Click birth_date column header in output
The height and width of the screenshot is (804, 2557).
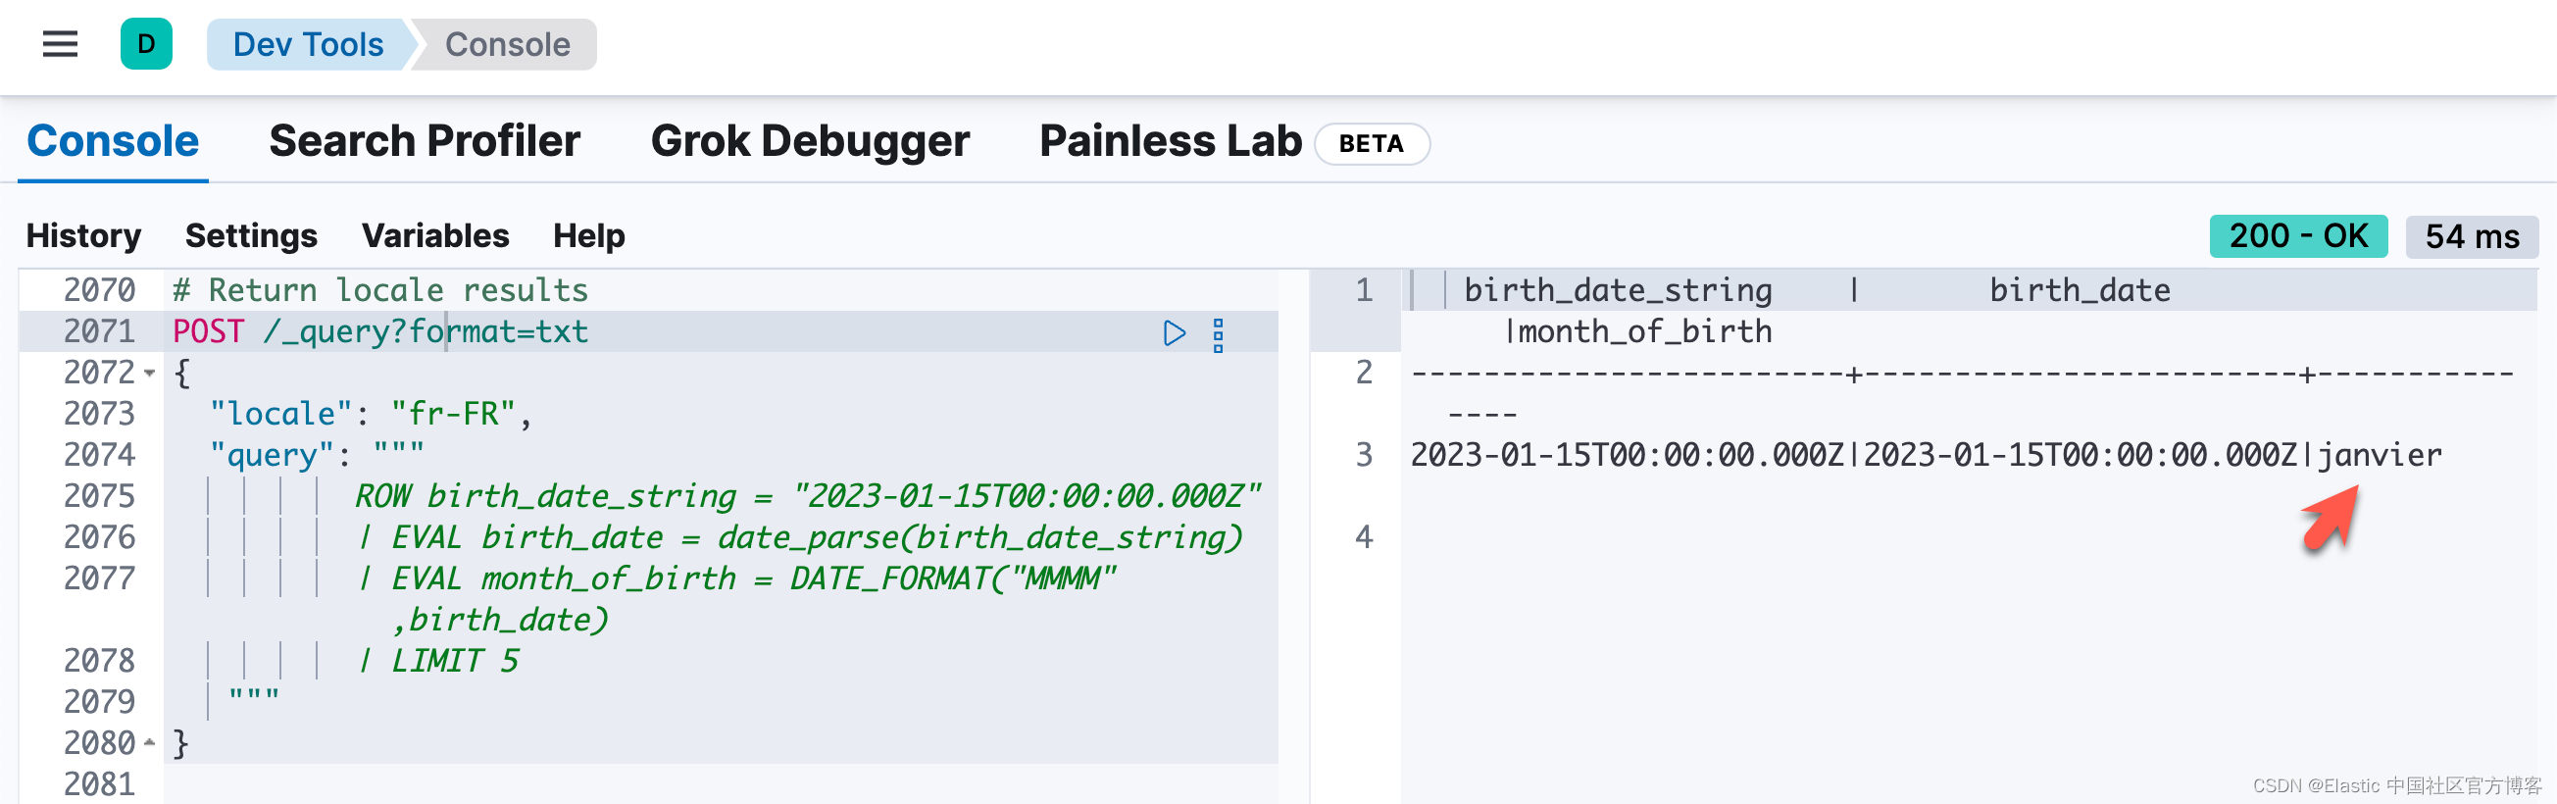2080,290
